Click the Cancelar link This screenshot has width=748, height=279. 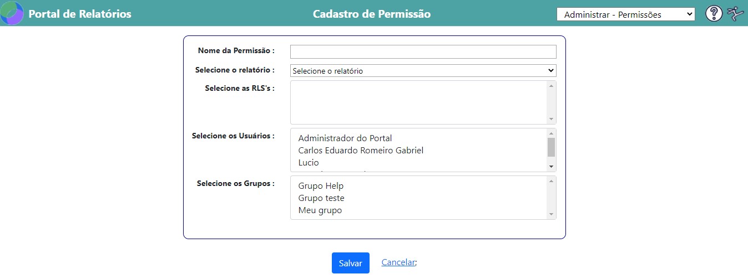coord(398,262)
